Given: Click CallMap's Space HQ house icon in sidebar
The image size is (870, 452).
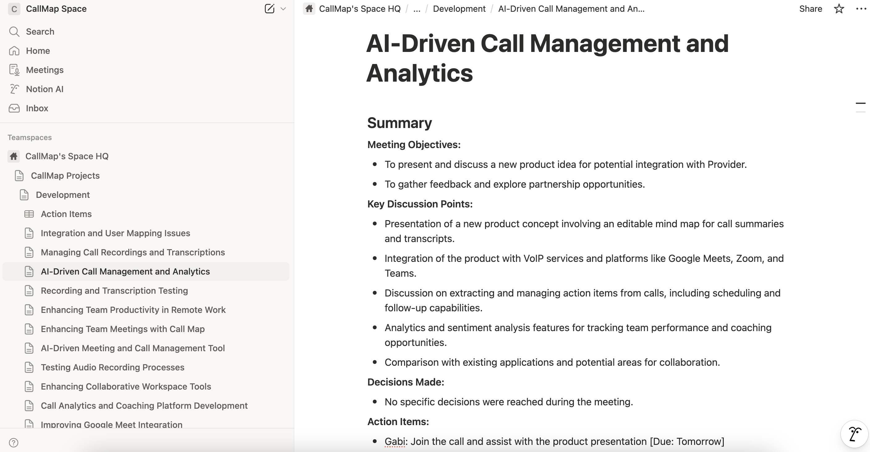Looking at the screenshot, I should (14, 156).
